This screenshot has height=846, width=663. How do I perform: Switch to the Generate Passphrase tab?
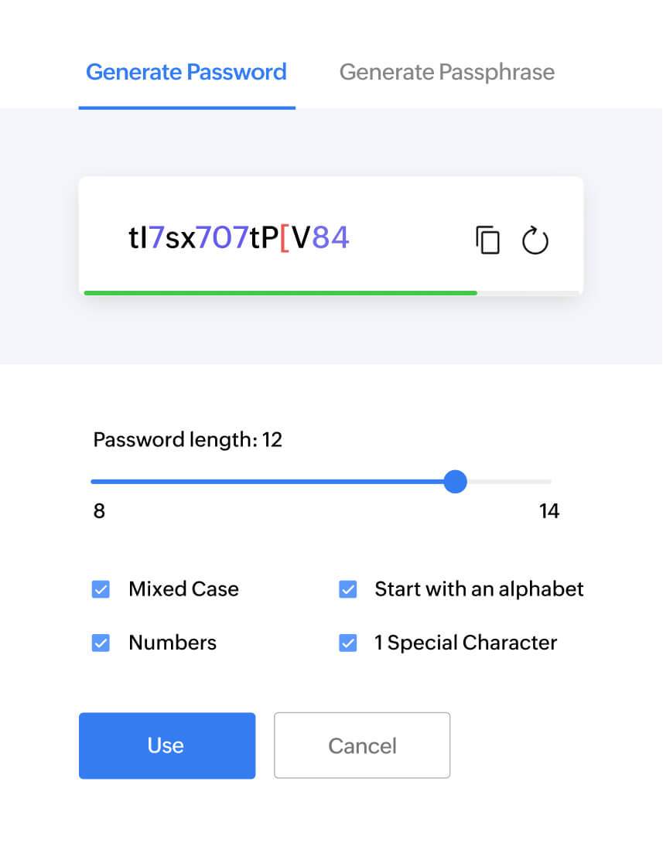coord(446,72)
